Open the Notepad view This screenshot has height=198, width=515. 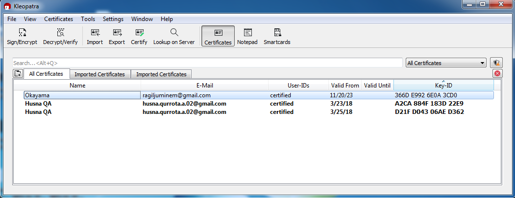[247, 36]
